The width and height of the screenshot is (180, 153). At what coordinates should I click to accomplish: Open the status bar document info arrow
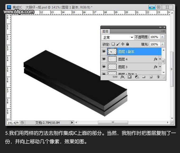point(72,123)
